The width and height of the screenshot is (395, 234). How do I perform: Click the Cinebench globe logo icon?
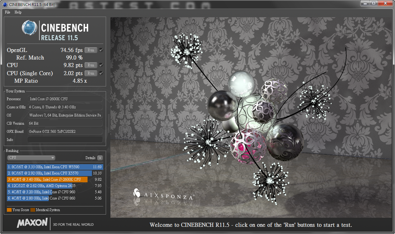29,28
